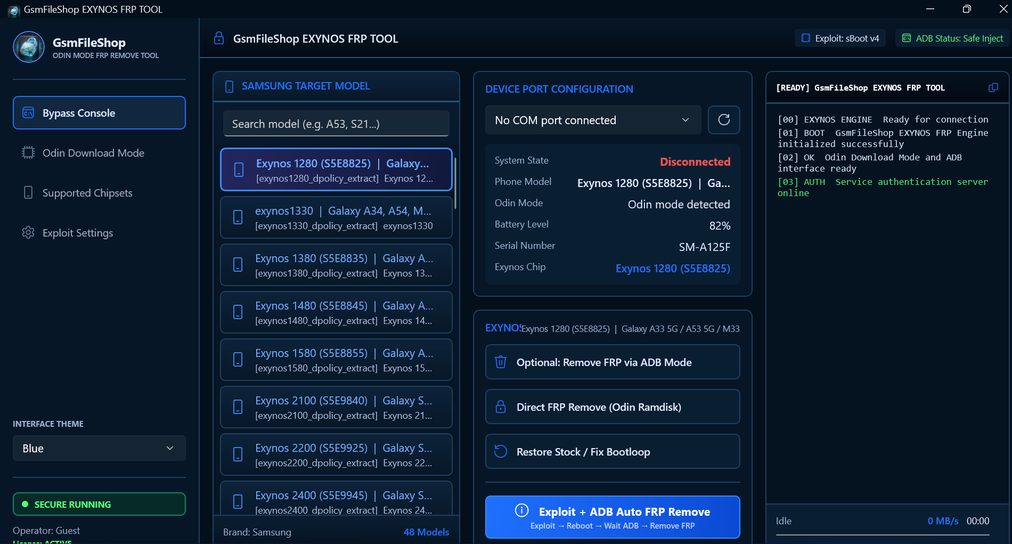Click log line [03] AUTH Service authentication
The image size is (1012, 544).
[883, 188]
